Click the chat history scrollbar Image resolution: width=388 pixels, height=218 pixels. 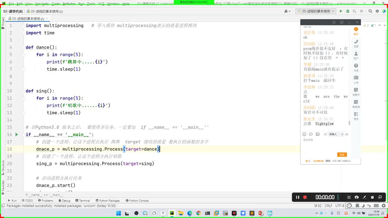point(349,123)
